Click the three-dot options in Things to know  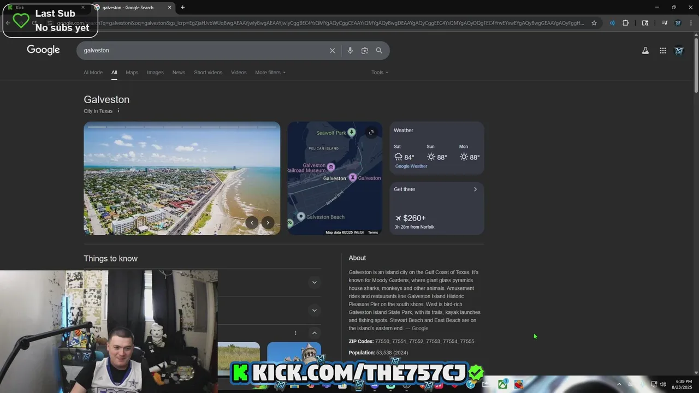click(295, 333)
